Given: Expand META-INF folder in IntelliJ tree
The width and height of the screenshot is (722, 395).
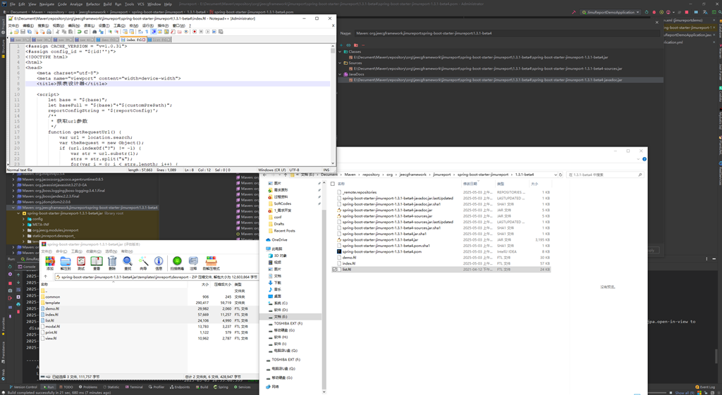Looking at the screenshot, I should [23, 225].
